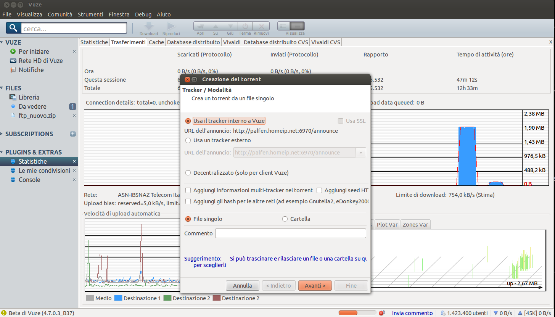Click the Invia commento link
Image resolution: width=555 pixels, height=317 pixels.
[412, 313]
